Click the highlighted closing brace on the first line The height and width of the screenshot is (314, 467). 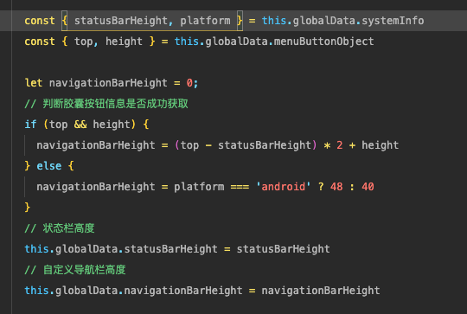pos(240,21)
